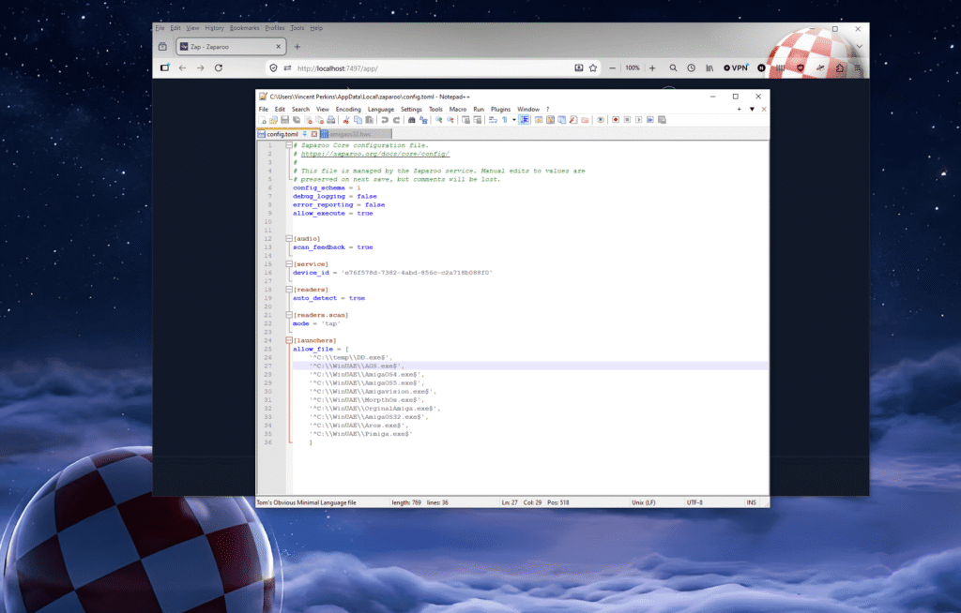Screen dimensions: 961x613
Task: Open Notepad++ File menu
Action: point(263,109)
